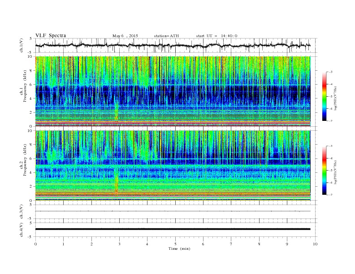
Task: Click inside the ch.1 spectrogram panel
Action: 173,91
